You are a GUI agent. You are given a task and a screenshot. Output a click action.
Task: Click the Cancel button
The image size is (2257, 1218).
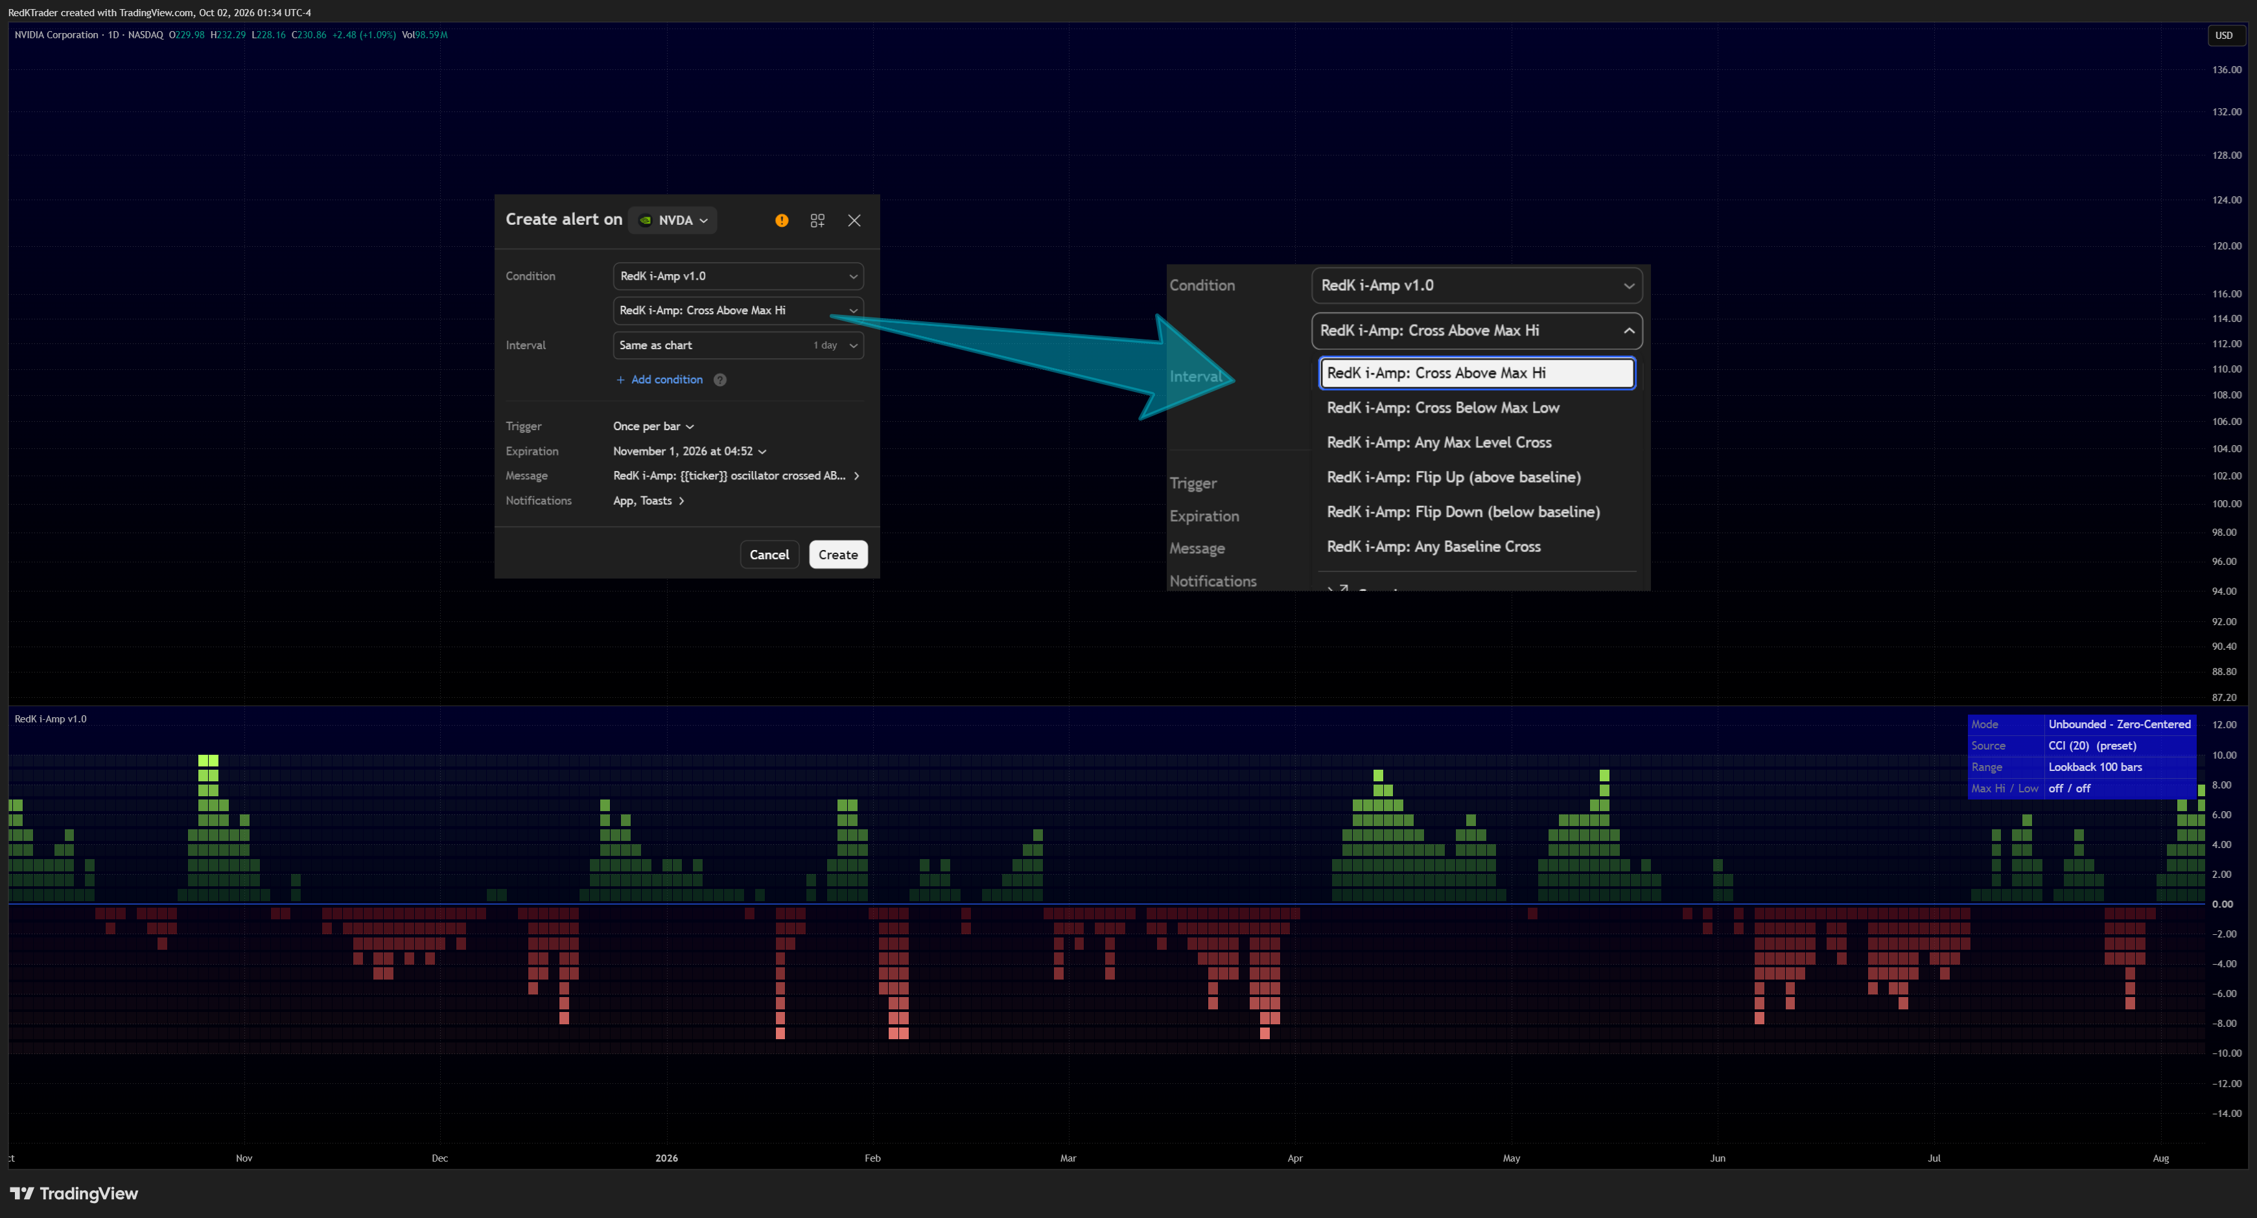[769, 555]
